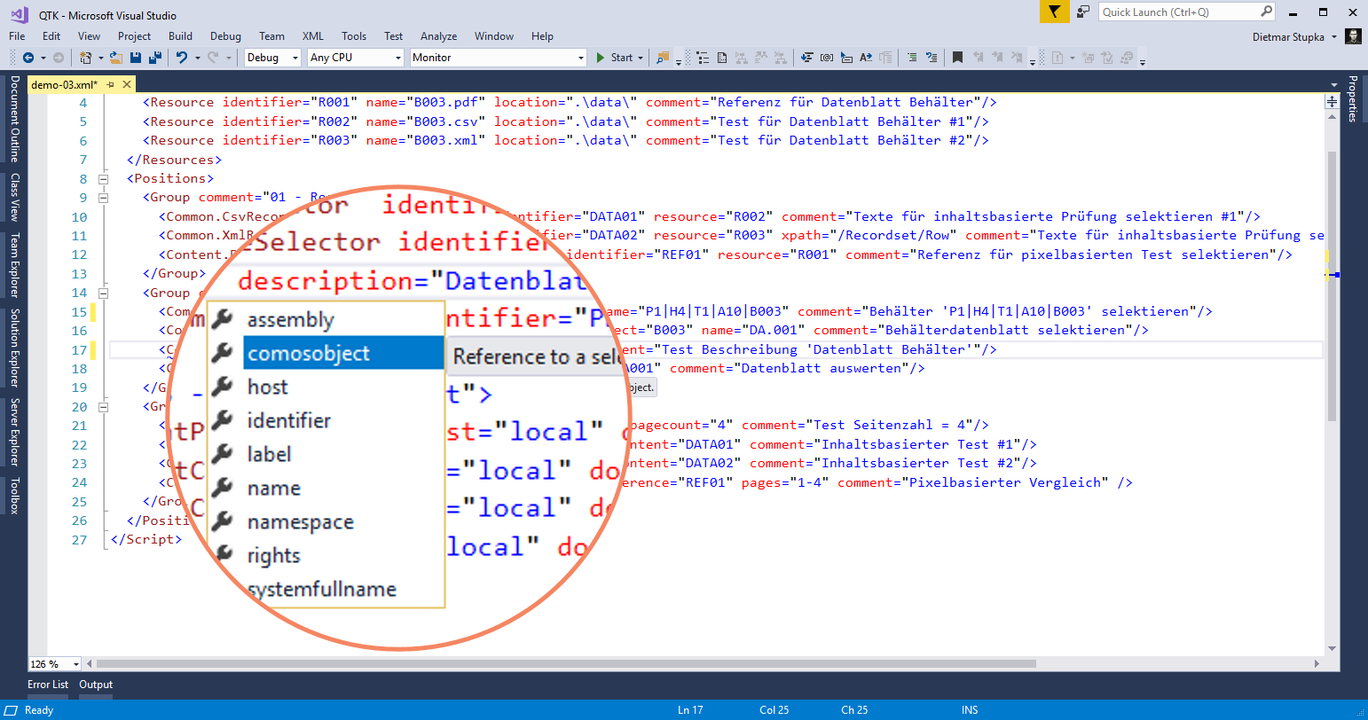Start debugging via the green Start arrow

[x=601, y=57]
